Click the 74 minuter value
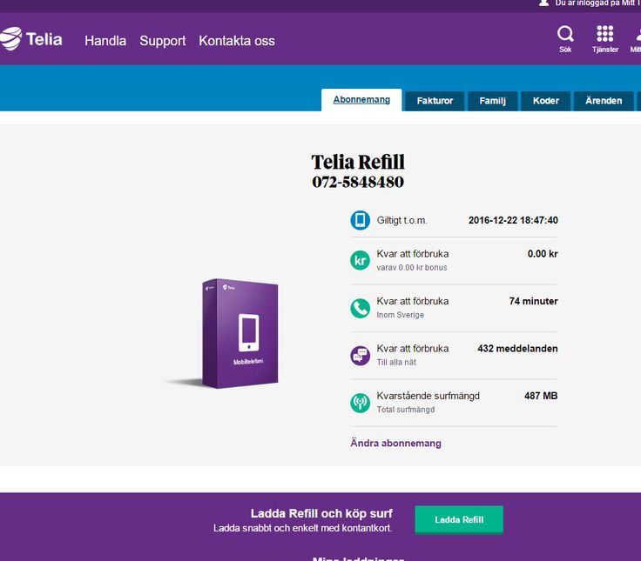The width and height of the screenshot is (641, 561). pyautogui.click(x=534, y=301)
